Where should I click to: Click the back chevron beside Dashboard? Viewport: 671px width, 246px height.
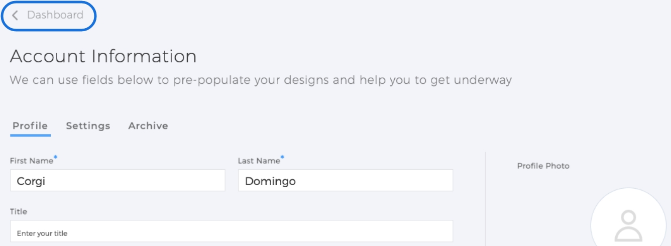tap(15, 15)
